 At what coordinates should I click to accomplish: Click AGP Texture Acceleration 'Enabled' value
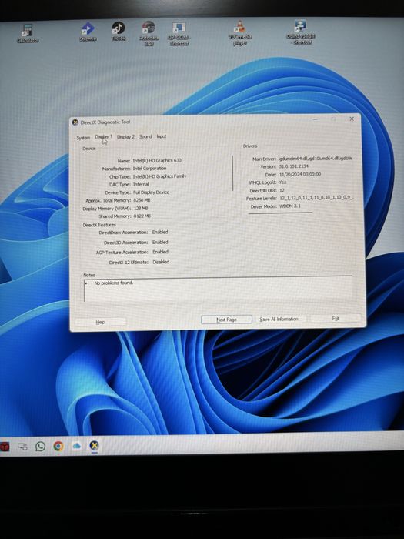(x=160, y=252)
